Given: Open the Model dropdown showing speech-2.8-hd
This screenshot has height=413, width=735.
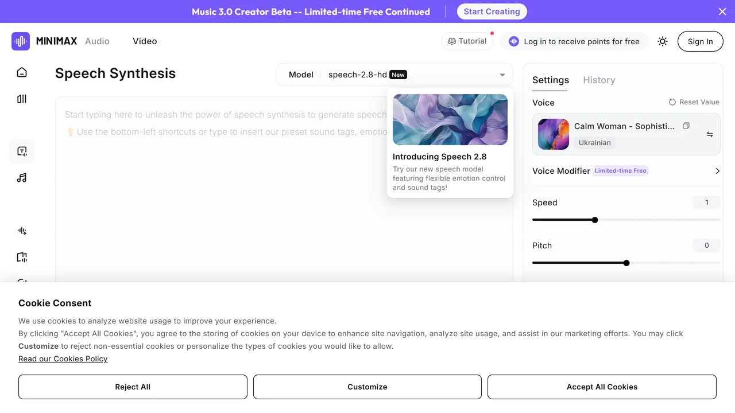Looking at the screenshot, I should point(394,75).
